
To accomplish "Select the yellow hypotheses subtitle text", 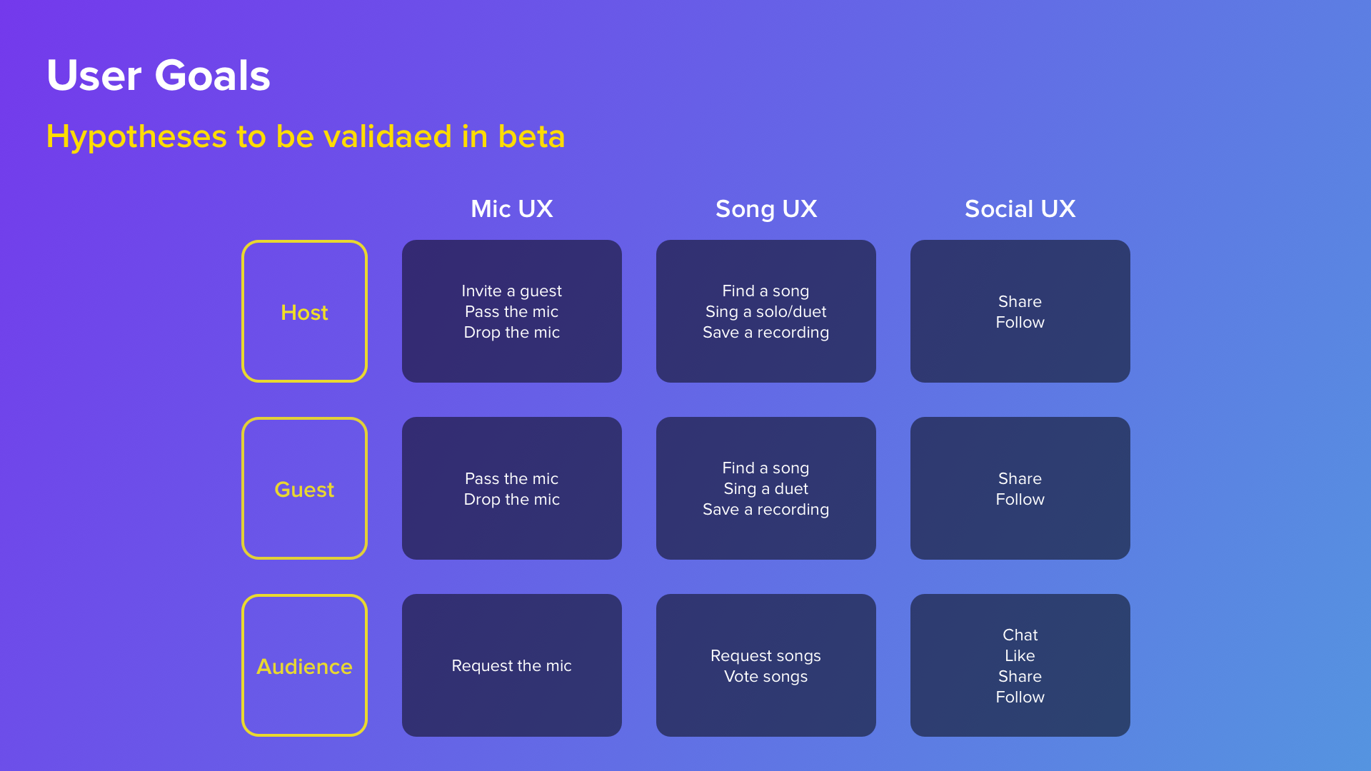I will pos(306,136).
